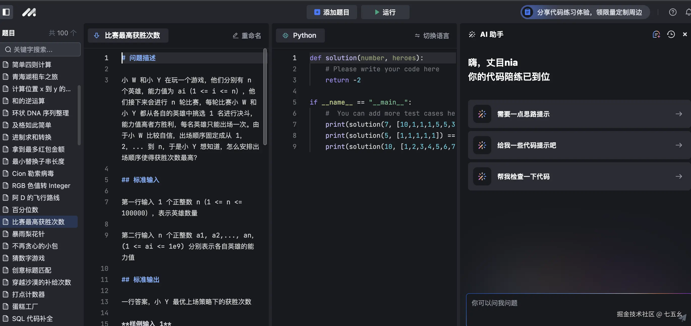Open the MarsCode logo home icon
This screenshot has width=691, height=326.
(29, 12)
